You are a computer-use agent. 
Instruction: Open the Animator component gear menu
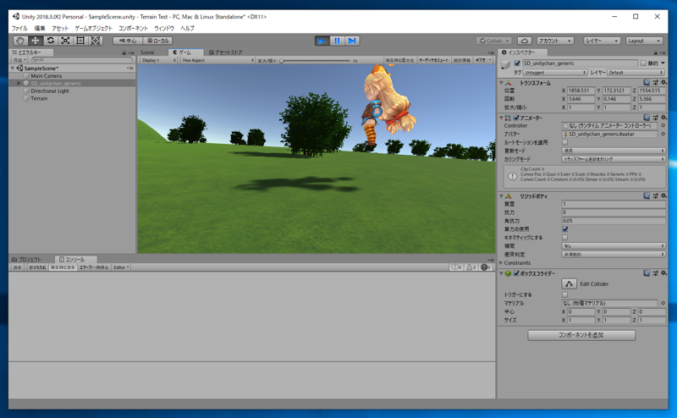(664, 118)
